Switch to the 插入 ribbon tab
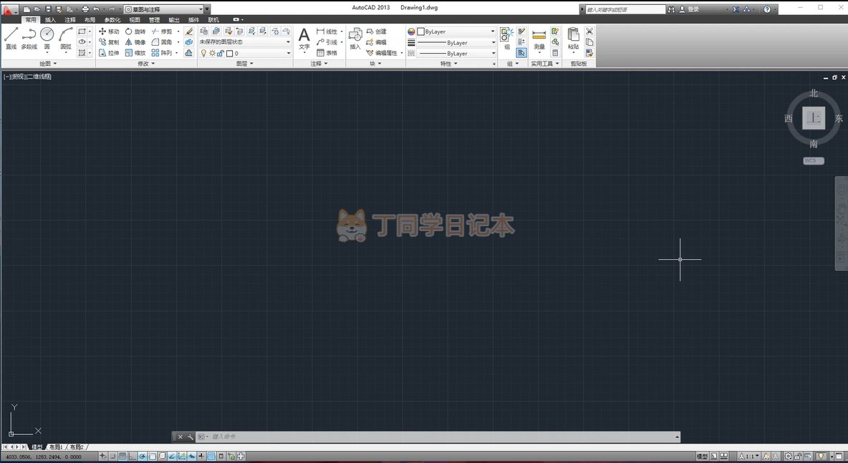Viewport: 848px width, 463px height. (50, 20)
